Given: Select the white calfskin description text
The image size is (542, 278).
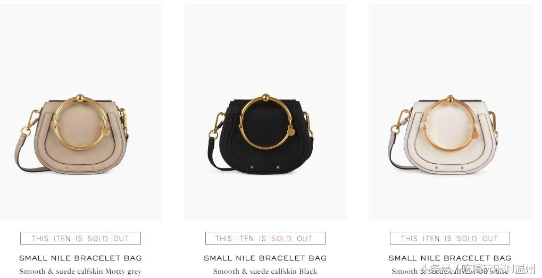Looking at the screenshot, I should tap(449, 272).
